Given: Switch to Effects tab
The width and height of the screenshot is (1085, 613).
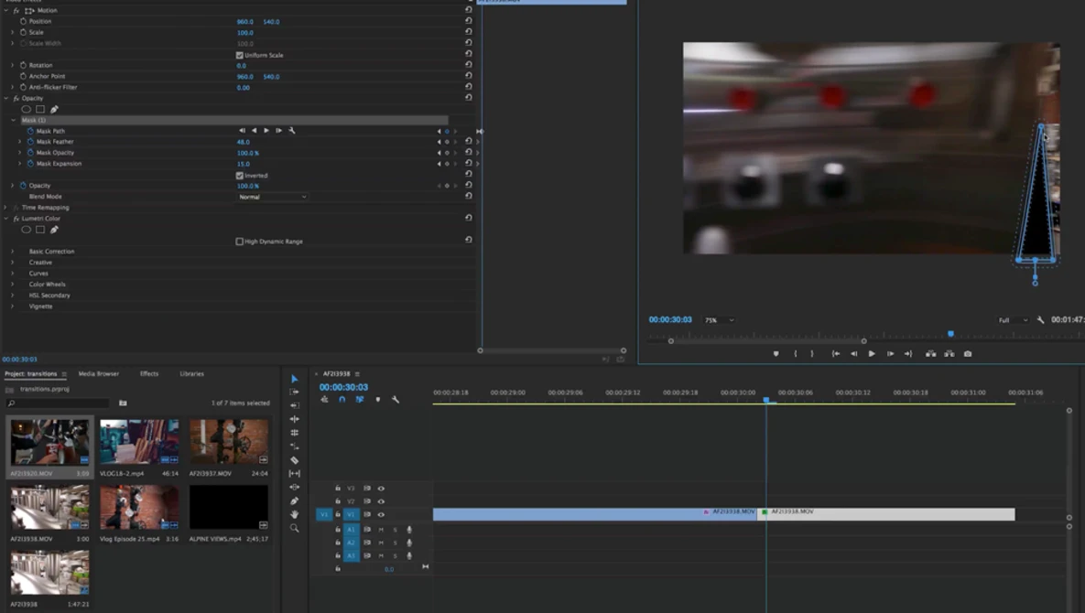Looking at the screenshot, I should [148, 374].
